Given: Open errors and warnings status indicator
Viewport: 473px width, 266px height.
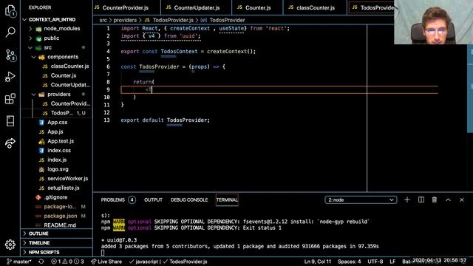Looking at the screenshot, I should point(67,262).
